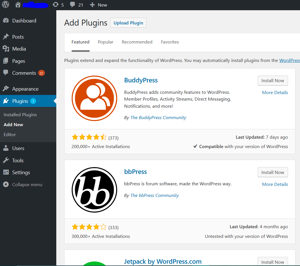Visit site via the home icon
This screenshot has height=266, width=300.
[18, 5]
